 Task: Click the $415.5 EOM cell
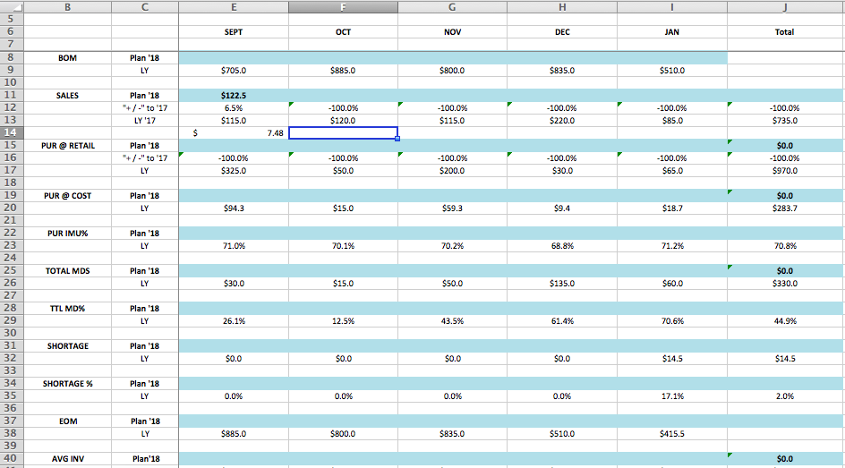coord(672,433)
